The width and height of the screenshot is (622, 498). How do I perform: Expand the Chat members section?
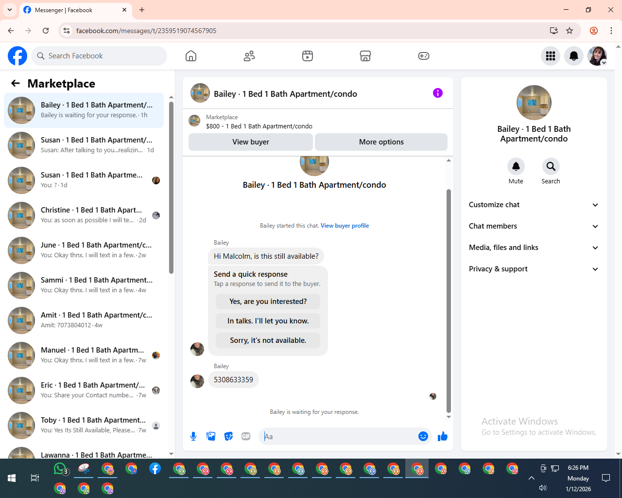[x=534, y=226]
